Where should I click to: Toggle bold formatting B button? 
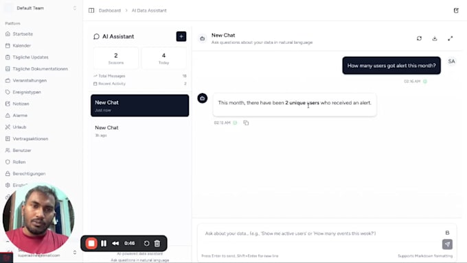[x=447, y=233]
